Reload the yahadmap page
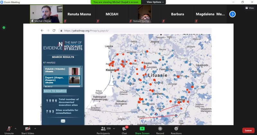Viewport: 257px width, 135px height. tap(54, 30)
